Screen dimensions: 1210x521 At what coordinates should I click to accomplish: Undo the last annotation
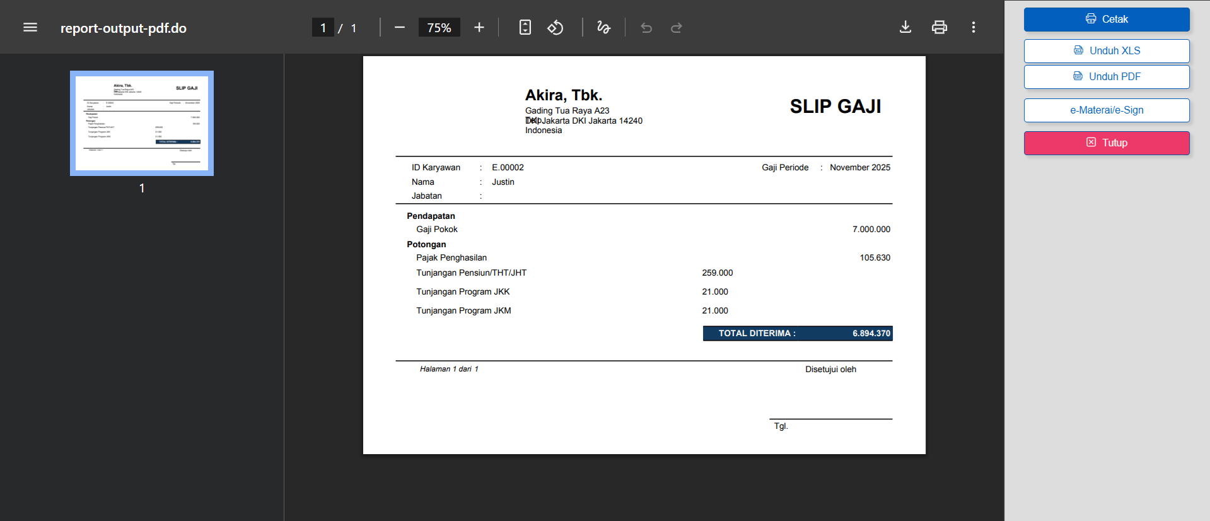coord(646,28)
